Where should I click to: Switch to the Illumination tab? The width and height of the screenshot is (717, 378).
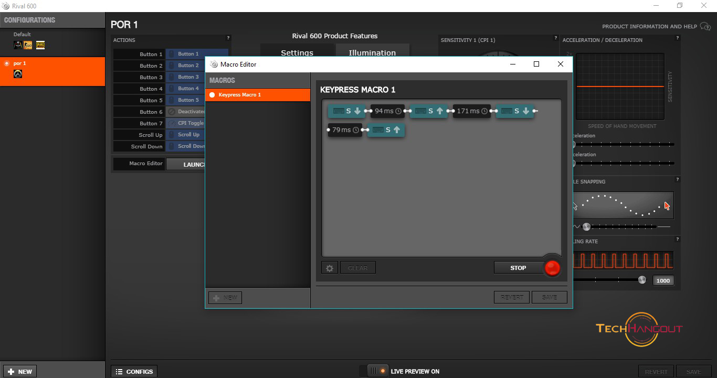point(373,51)
